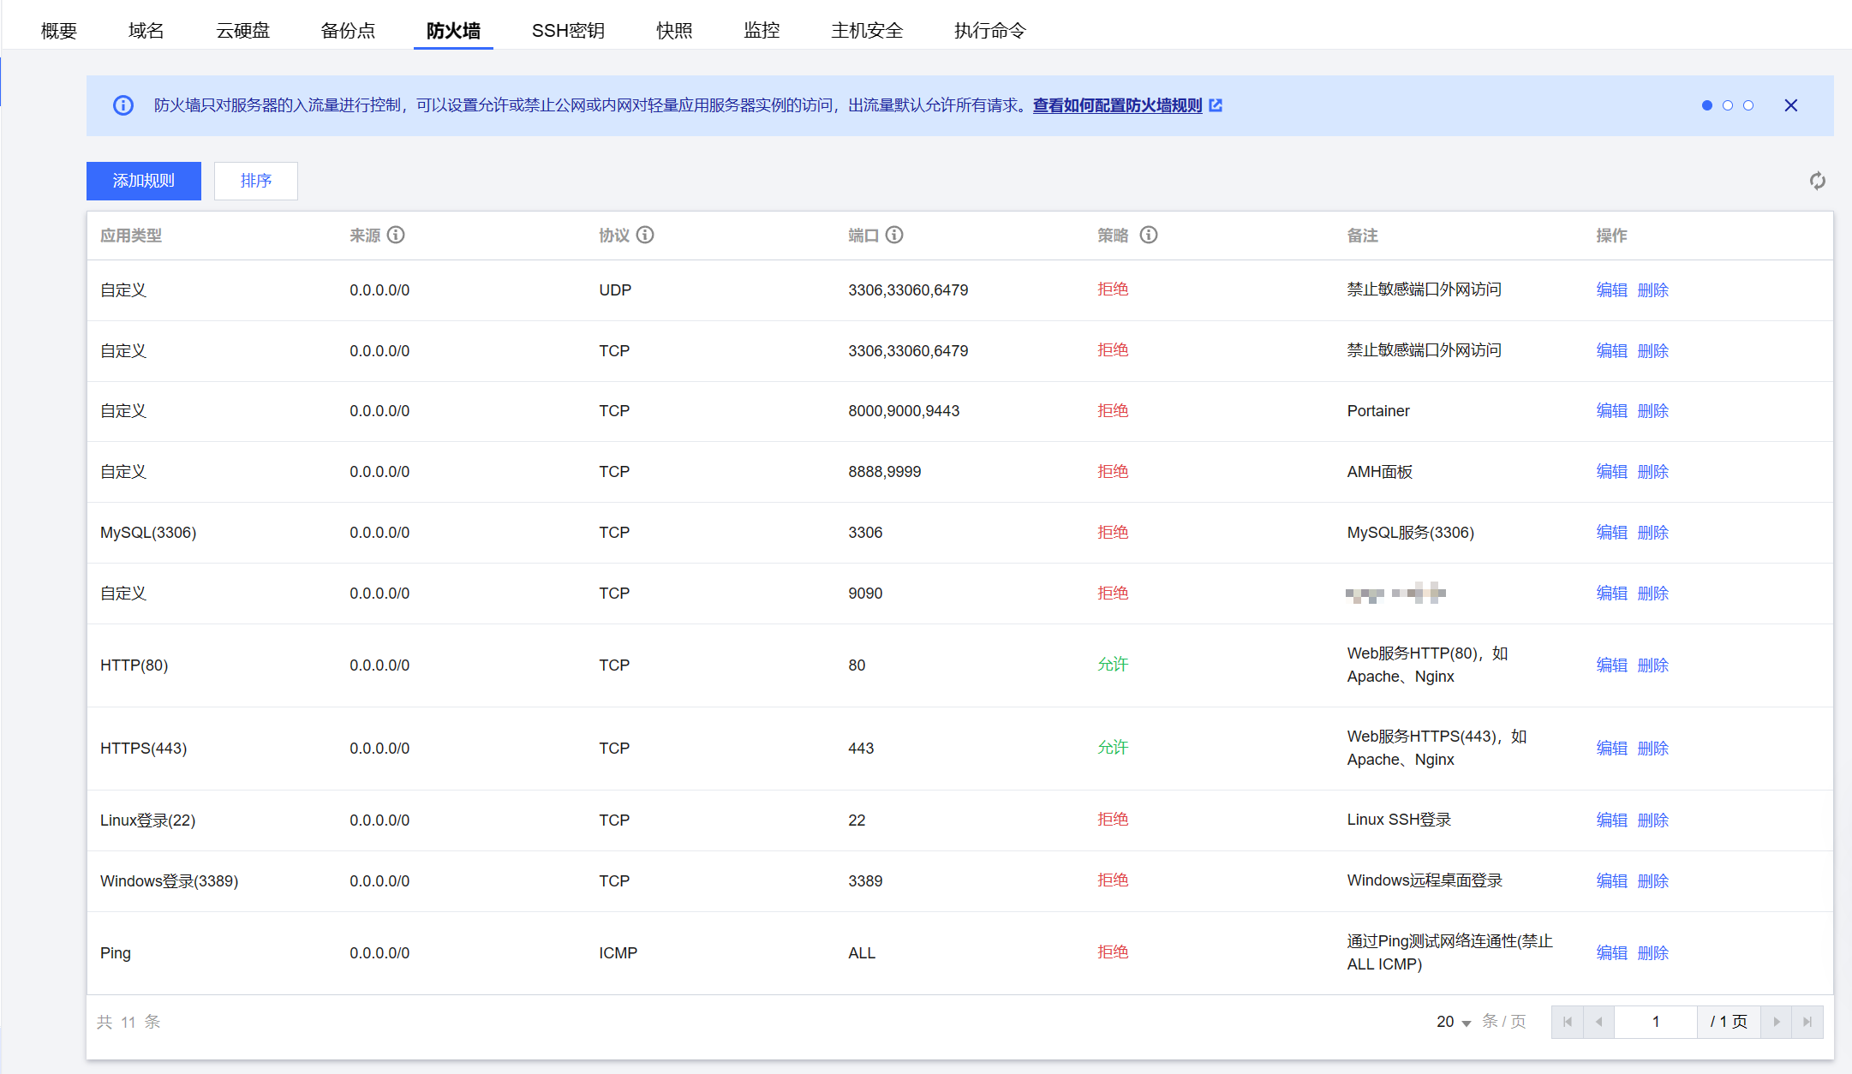Select the first banner carousel dot
Screen dimensions: 1852x1074
(1707, 105)
